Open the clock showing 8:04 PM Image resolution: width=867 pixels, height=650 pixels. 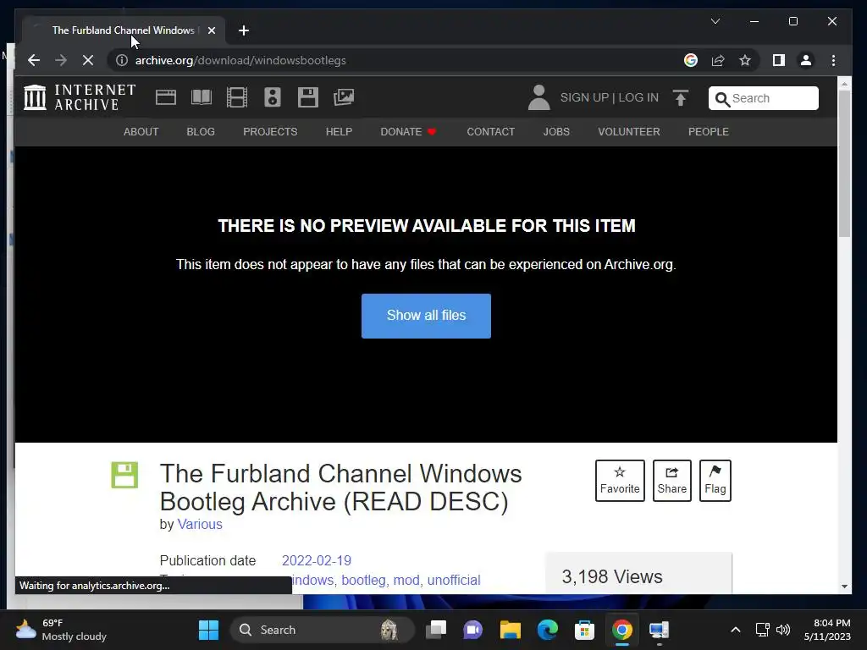point(827,630)
